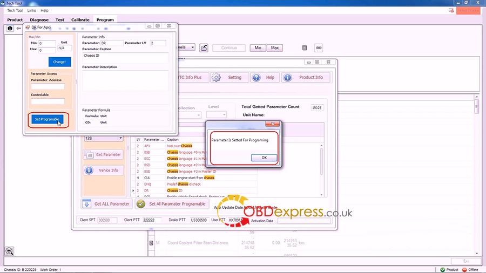
Task: Open the Links menu
Action: click(x=32, y=11)
